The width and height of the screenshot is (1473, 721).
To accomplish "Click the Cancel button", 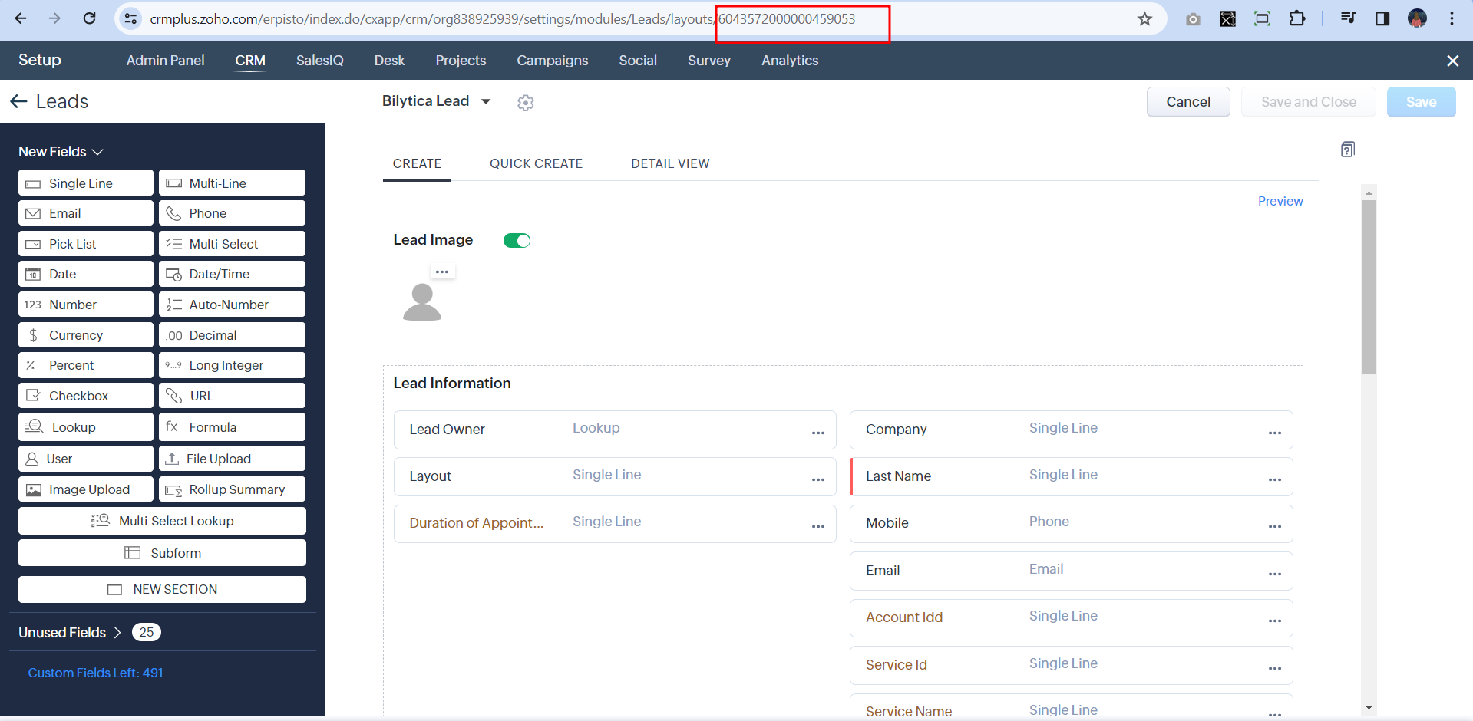I will click(x=1188, y=102).
